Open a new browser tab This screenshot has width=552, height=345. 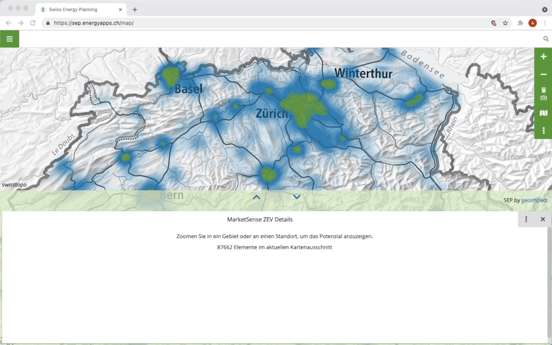135,9
